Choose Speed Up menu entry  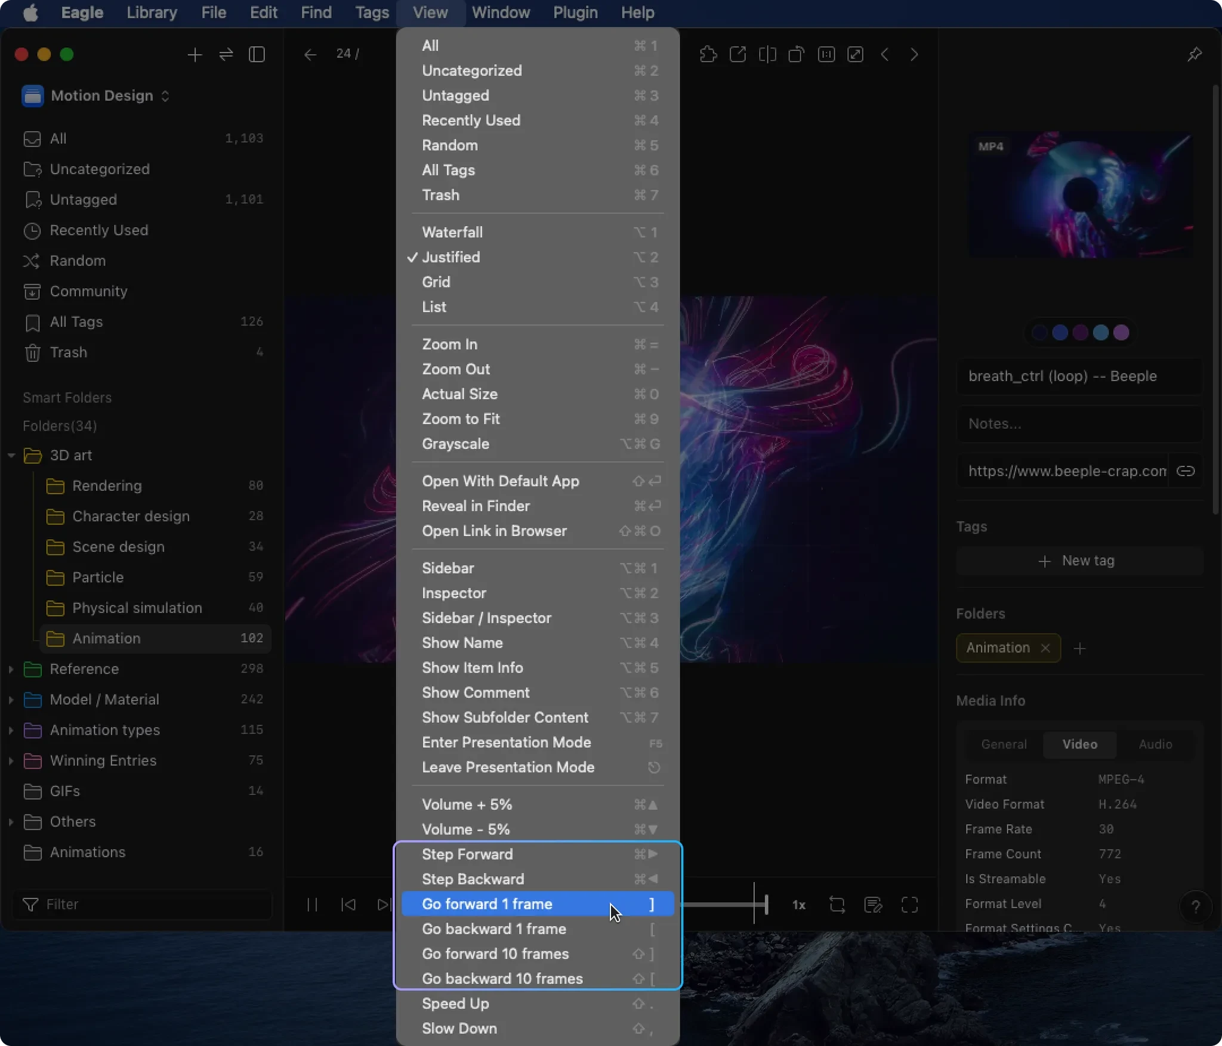coord(538,1004)
